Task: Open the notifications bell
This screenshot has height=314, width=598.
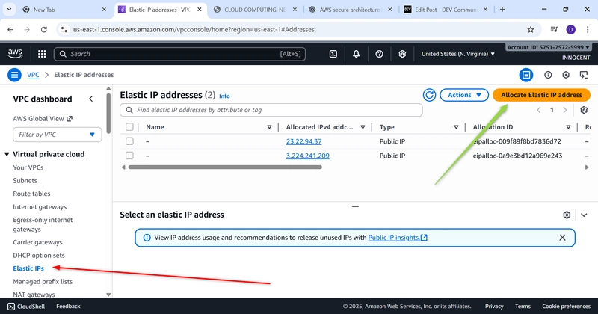Action: click(x=356, y=54)
